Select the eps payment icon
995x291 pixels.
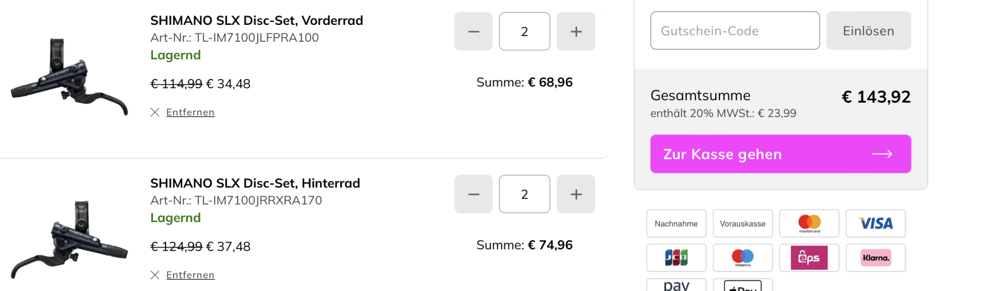[809, 257]
